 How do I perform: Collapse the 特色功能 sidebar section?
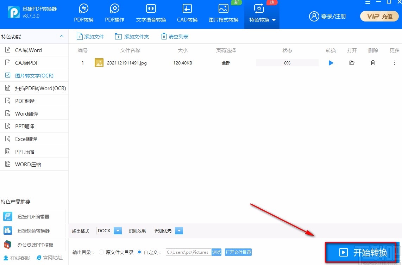coord(62,36)
